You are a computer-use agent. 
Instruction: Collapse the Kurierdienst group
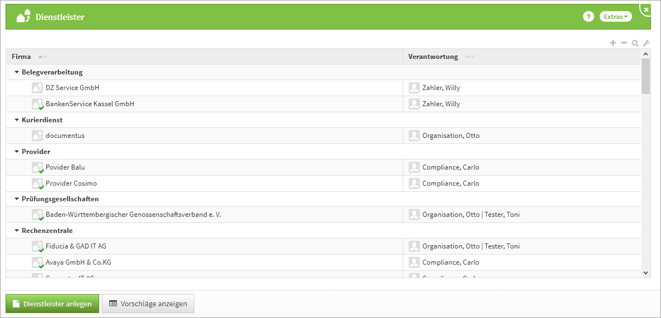click(x=17, y=120)
